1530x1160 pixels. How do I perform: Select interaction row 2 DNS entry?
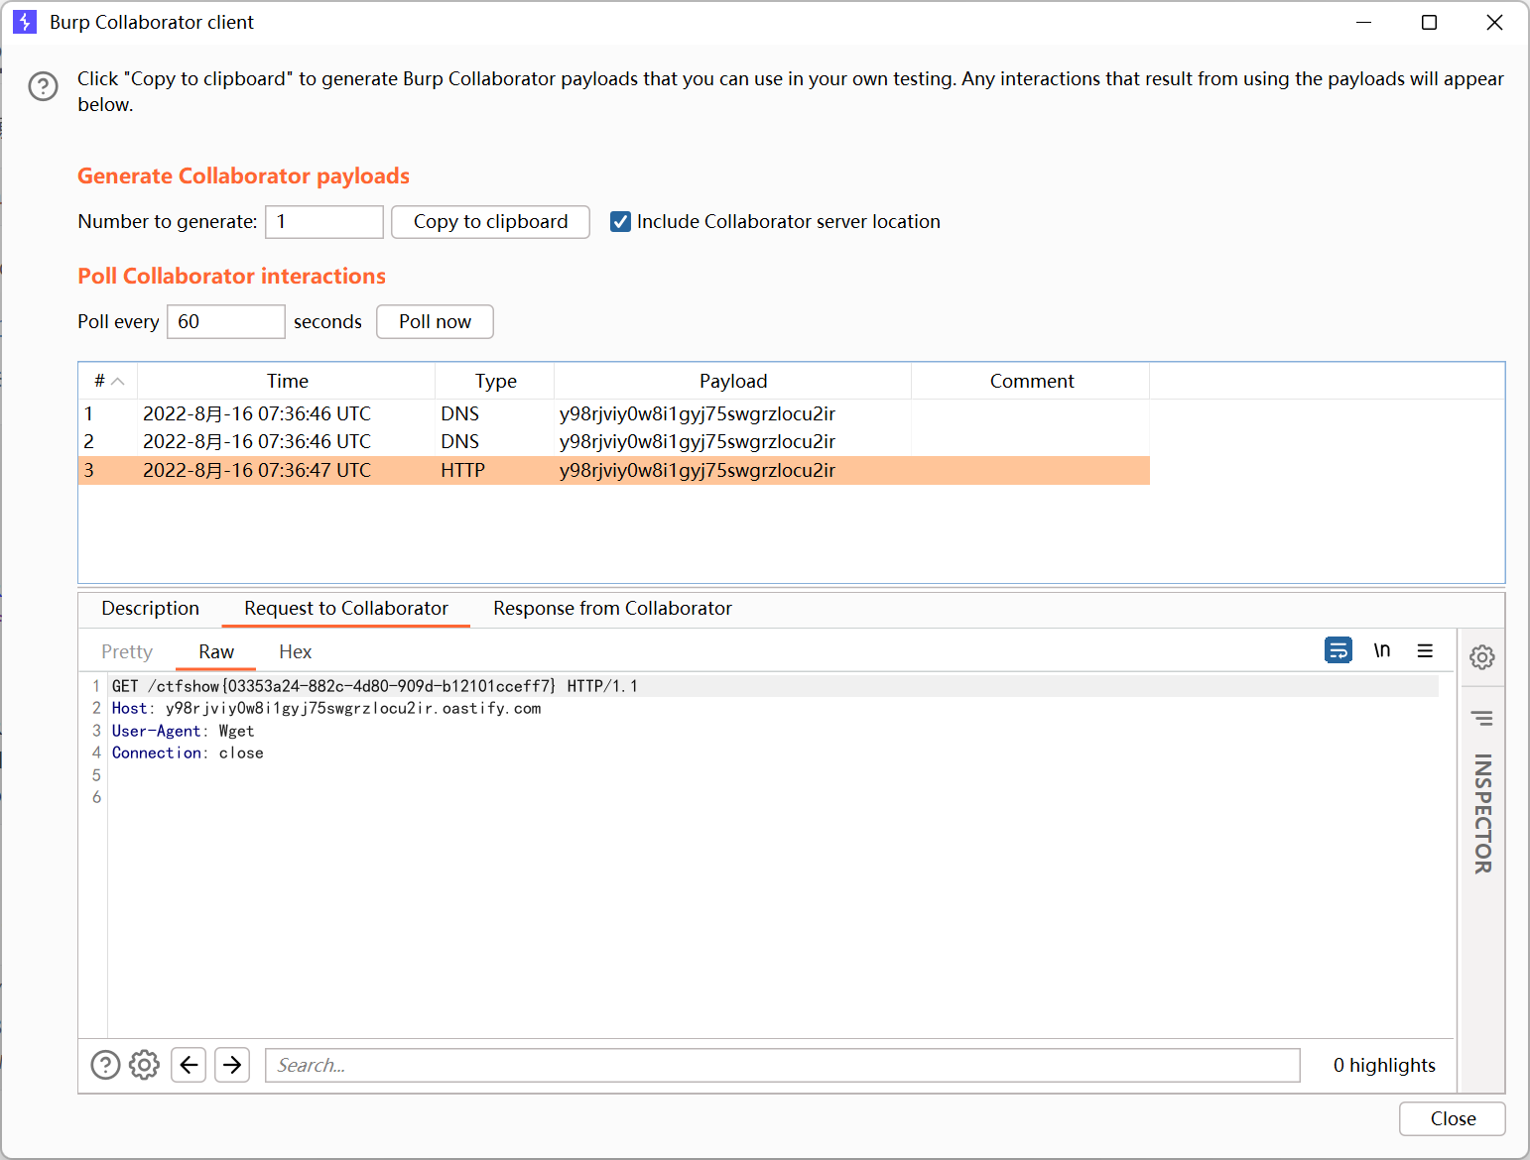click(613, 441)
